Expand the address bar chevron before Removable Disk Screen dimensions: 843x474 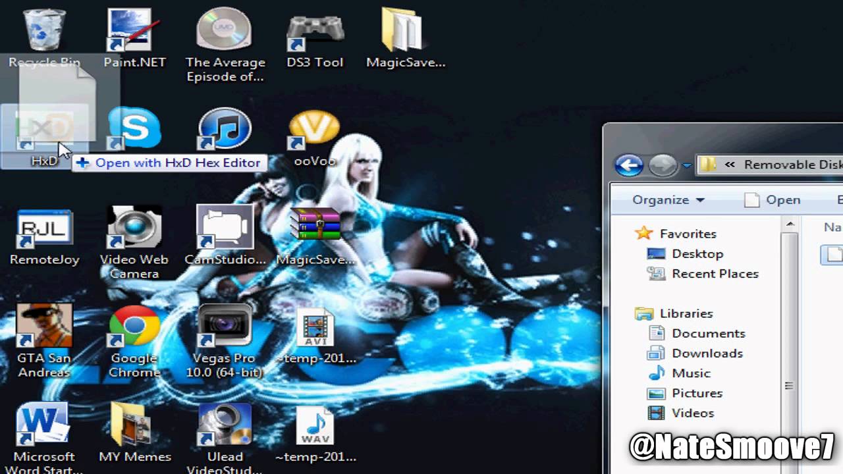729,165
